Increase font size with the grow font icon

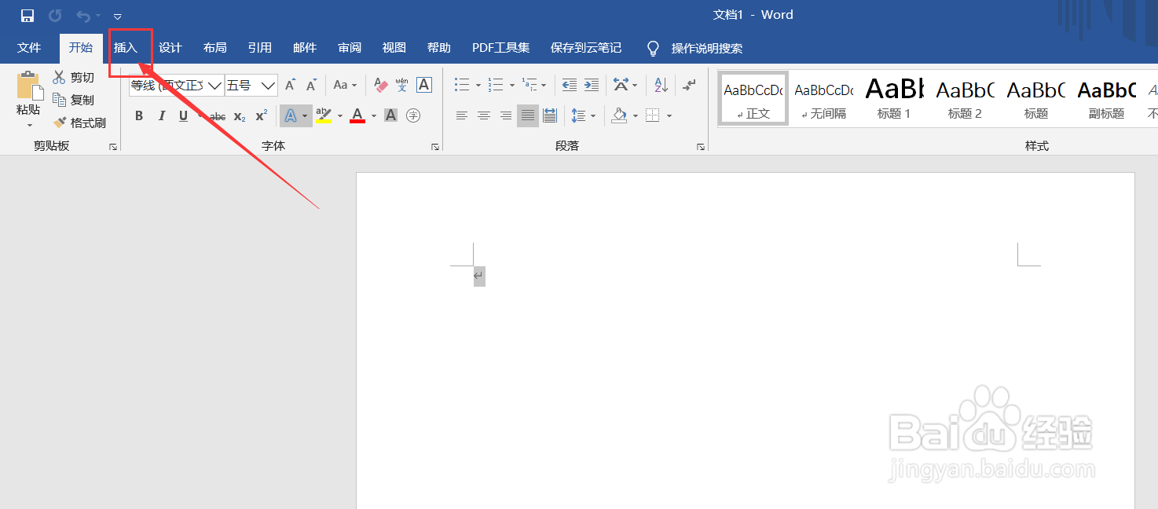(290, 85)
